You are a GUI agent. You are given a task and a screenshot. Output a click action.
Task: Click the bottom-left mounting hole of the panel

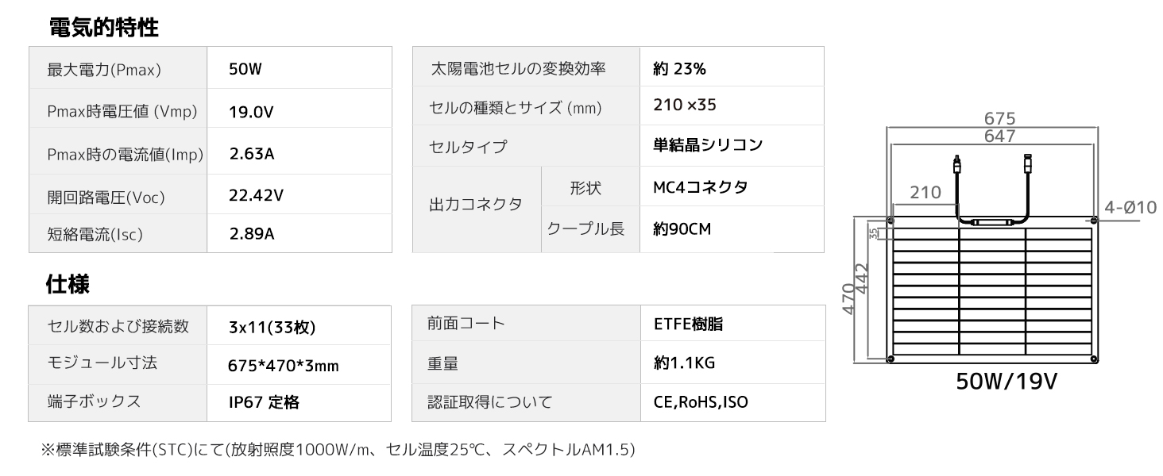[891, 360]
